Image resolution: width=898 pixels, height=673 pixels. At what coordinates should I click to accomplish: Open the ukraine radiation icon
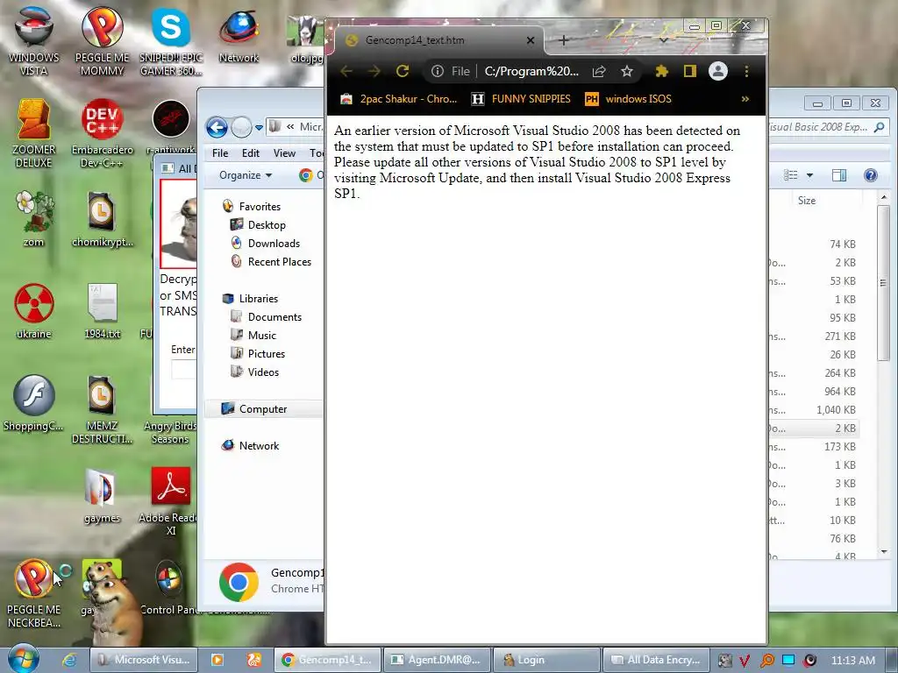click(34, 310)
